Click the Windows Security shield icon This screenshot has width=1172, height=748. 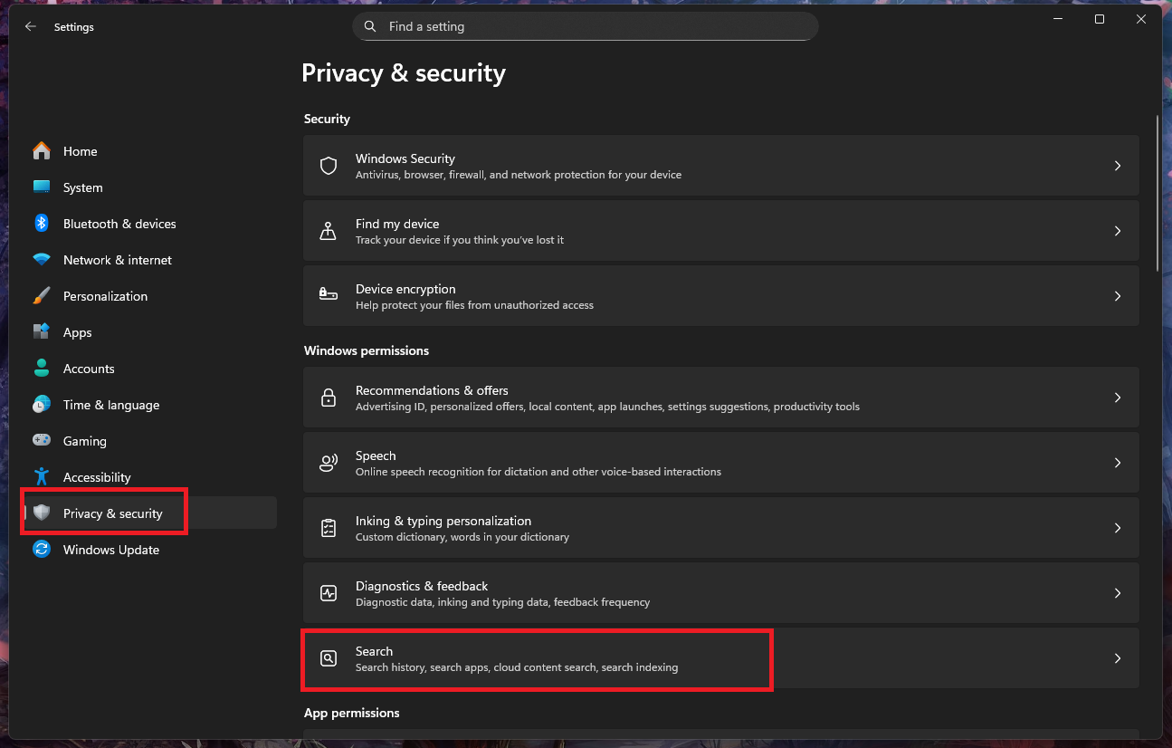(329, 166)
